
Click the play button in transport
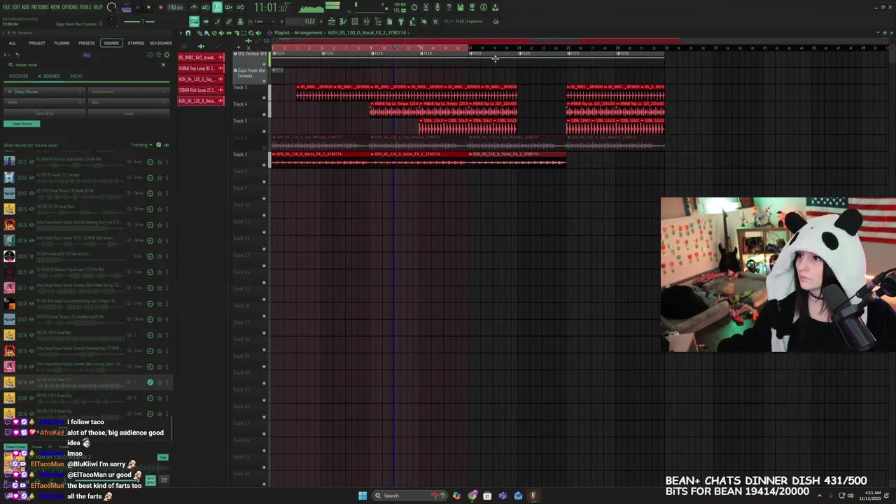click(x=138, y=7)
